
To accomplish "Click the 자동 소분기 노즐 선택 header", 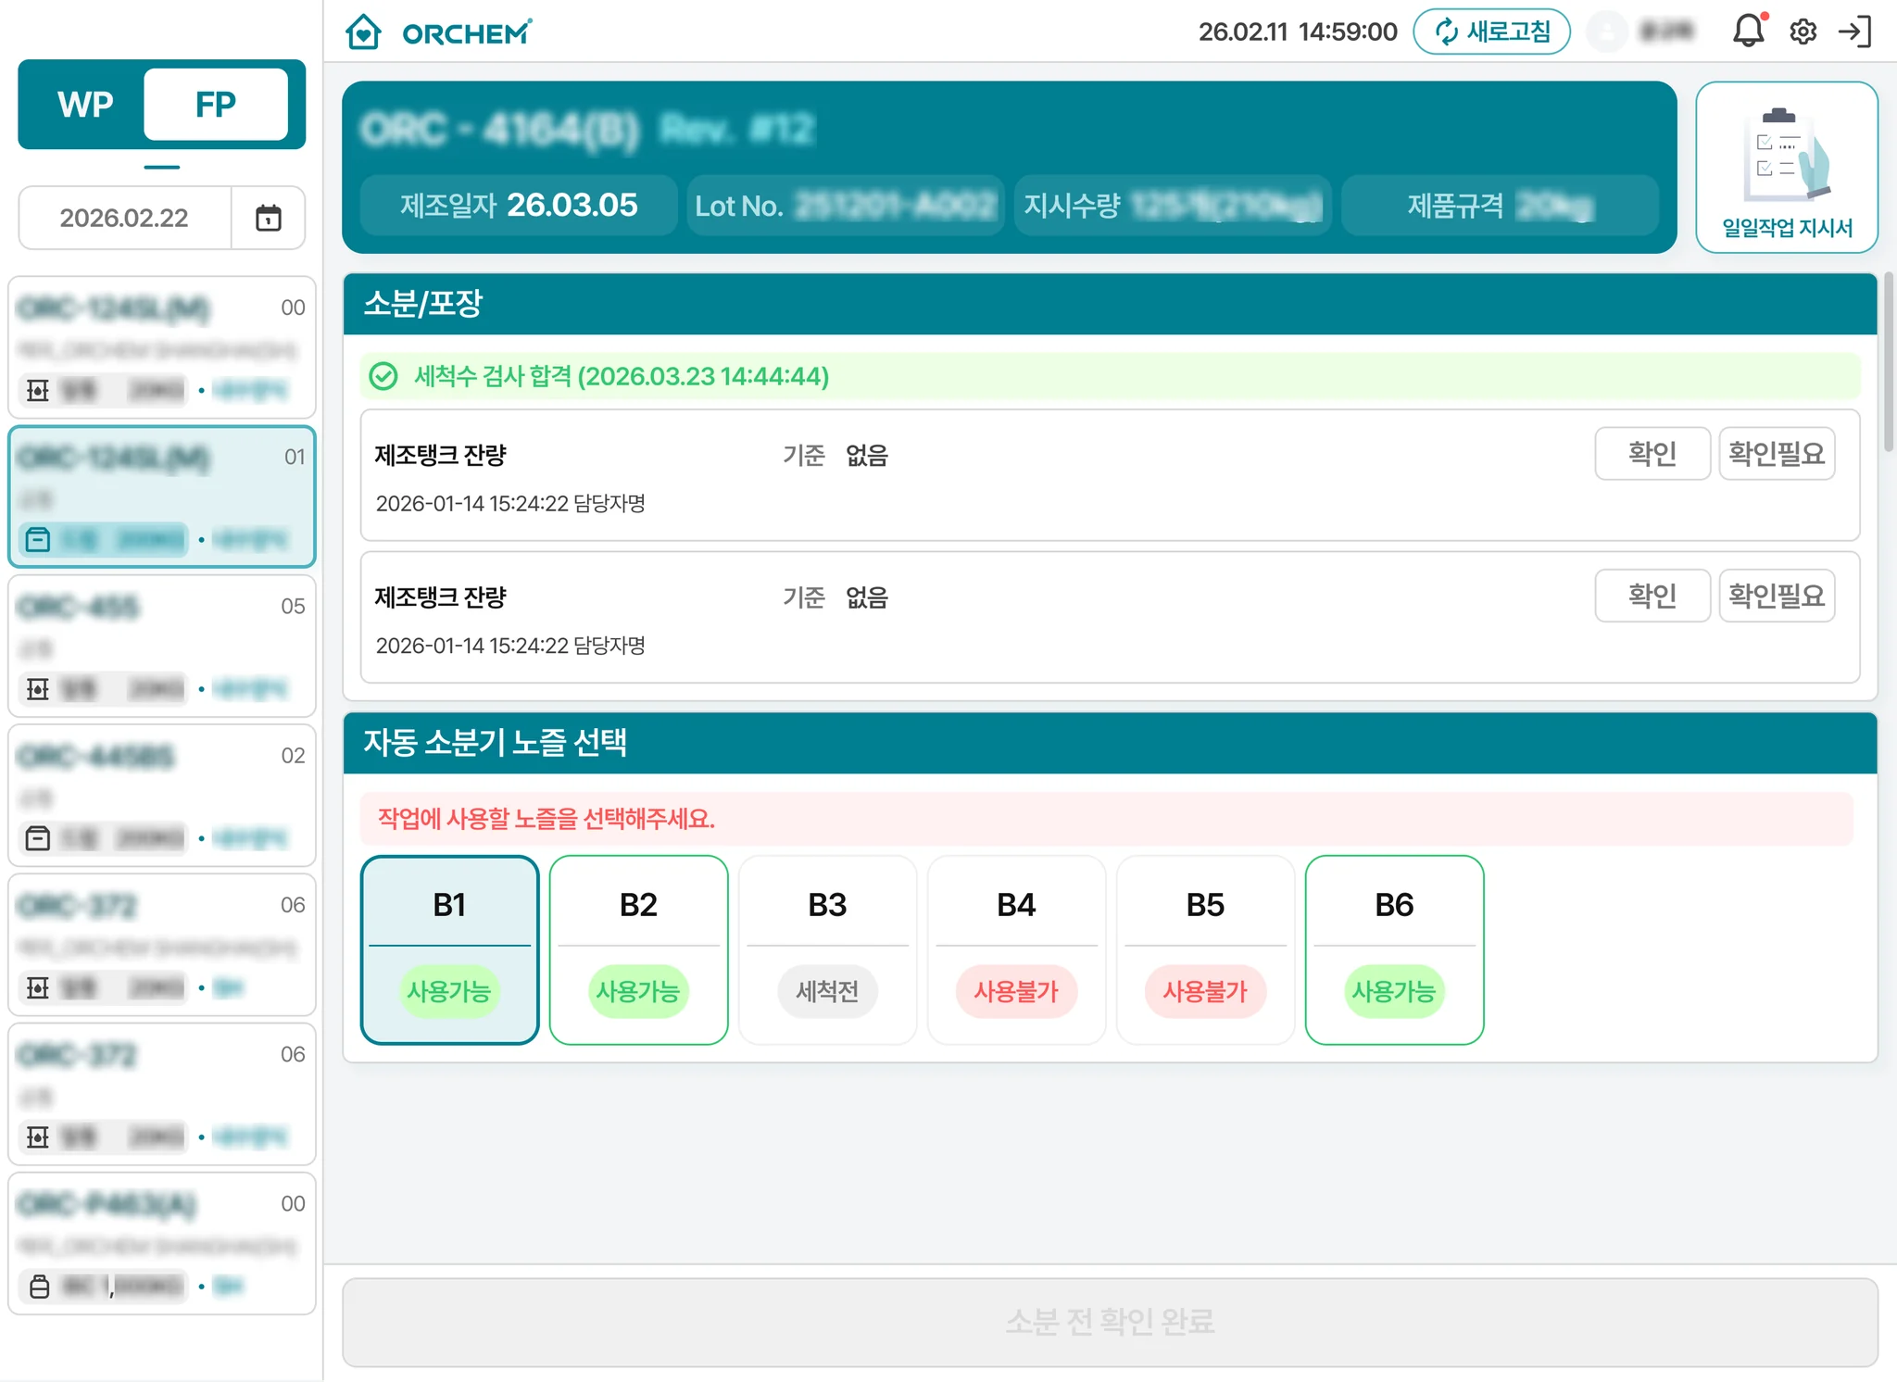I will (x=1110, y=743).
